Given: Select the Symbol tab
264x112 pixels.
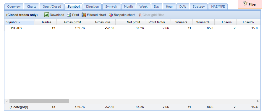Looking at the screenshot, I should point(73,7).
